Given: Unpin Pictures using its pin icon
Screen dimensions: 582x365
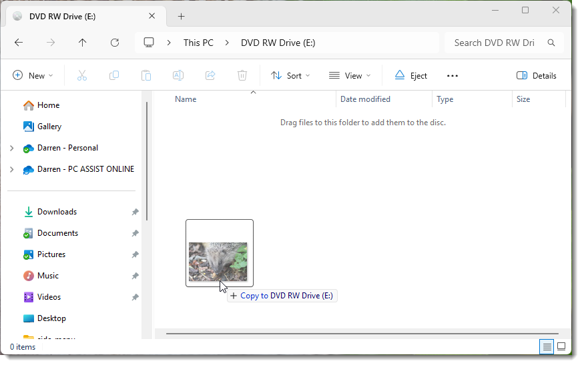Looking at the screenshot, I should [x=135, y=254].
